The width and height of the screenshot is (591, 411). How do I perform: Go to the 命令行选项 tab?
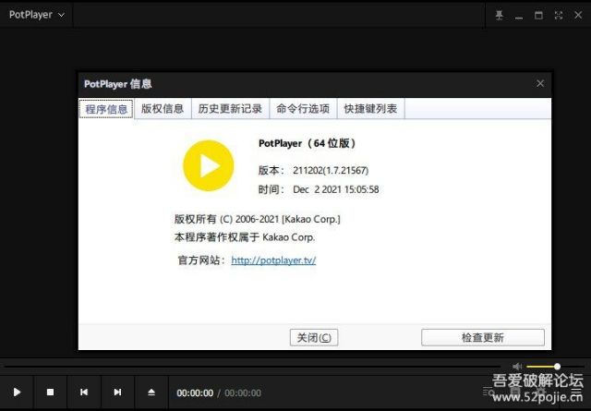click(x=303, y=109)
